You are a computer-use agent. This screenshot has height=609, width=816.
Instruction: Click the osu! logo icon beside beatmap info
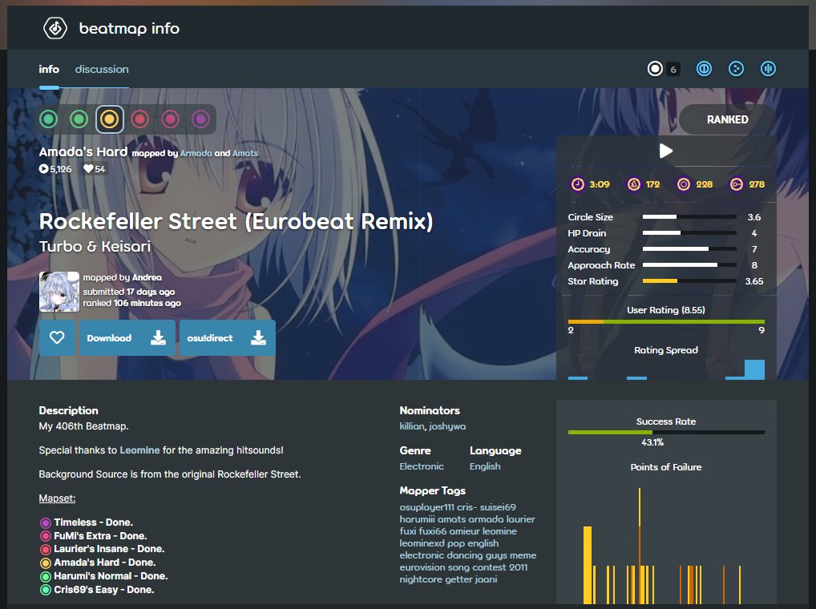pos(55,28)
